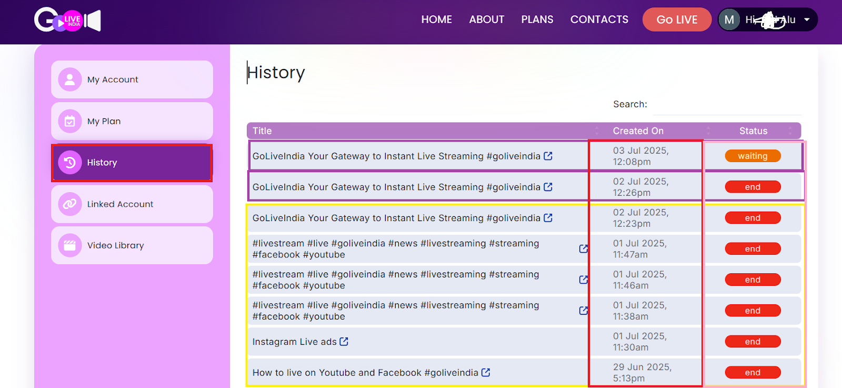
Task: Open the ABOUT page
Action: click(487, 19)
